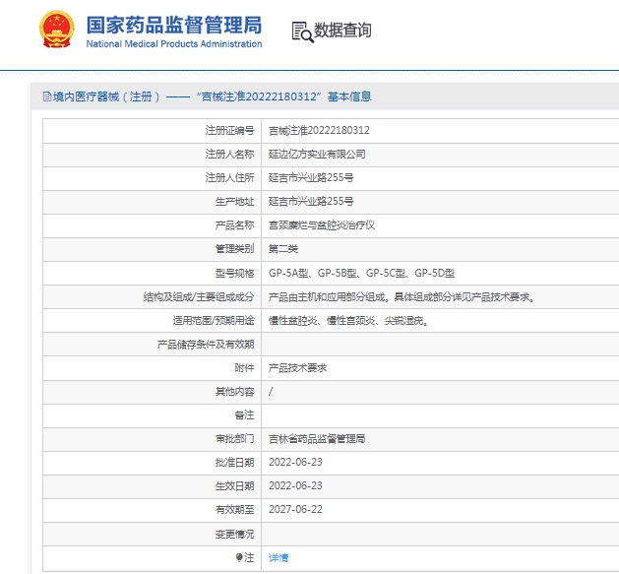This screenshot has width=619, height=574.
Task: Click the lightbulb icon beside 注
Action: pyautogui.click(x=239, y=557)
